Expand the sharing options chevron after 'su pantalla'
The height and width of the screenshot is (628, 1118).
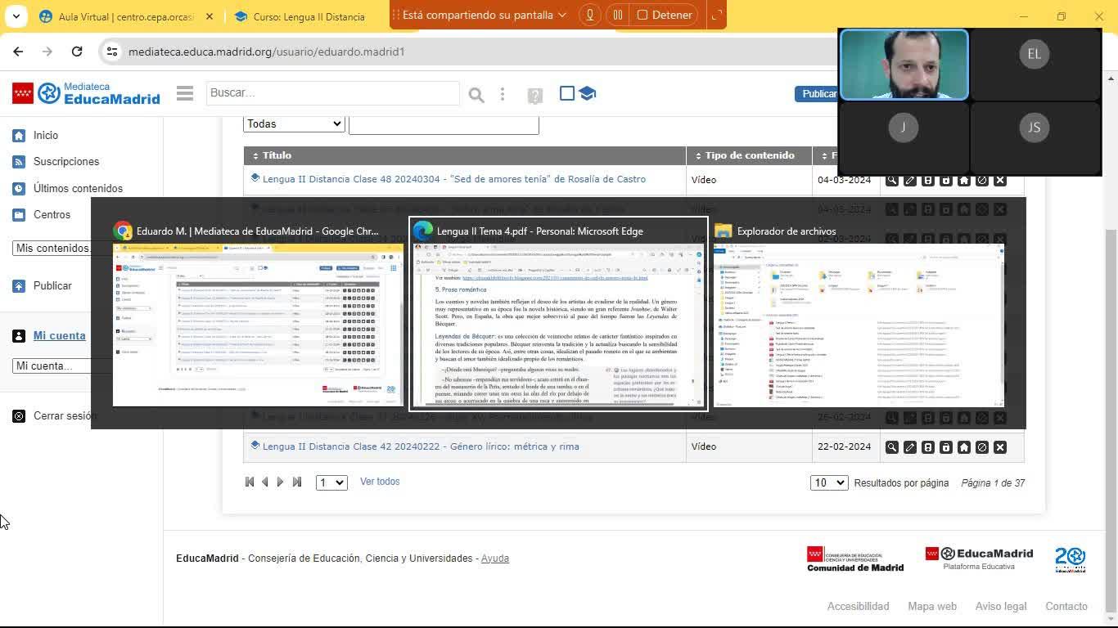pyautogui.click(x=561, y=15)
